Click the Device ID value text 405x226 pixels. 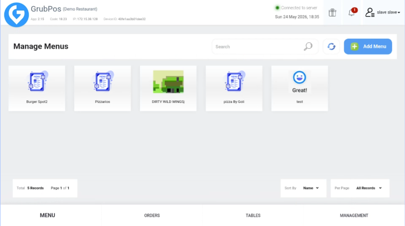click(x=132, y=19)
